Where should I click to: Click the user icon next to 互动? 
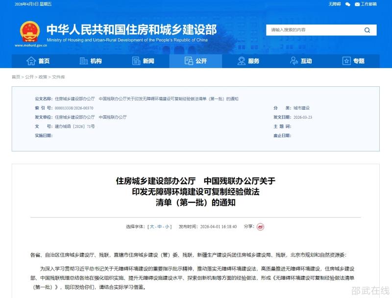tap(294, 61)
